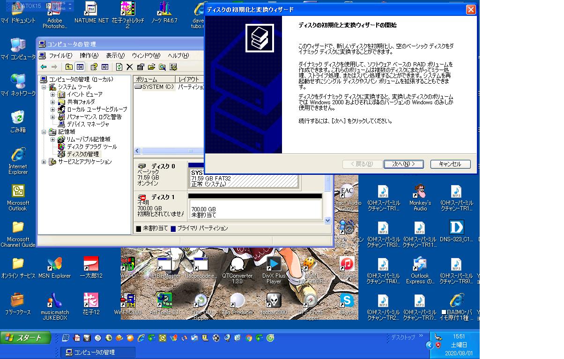This screenshot has height=359, width=564.
Task: Close the ディスクの初期化と変換ウィザード dialog
Action: coord(470,10)
